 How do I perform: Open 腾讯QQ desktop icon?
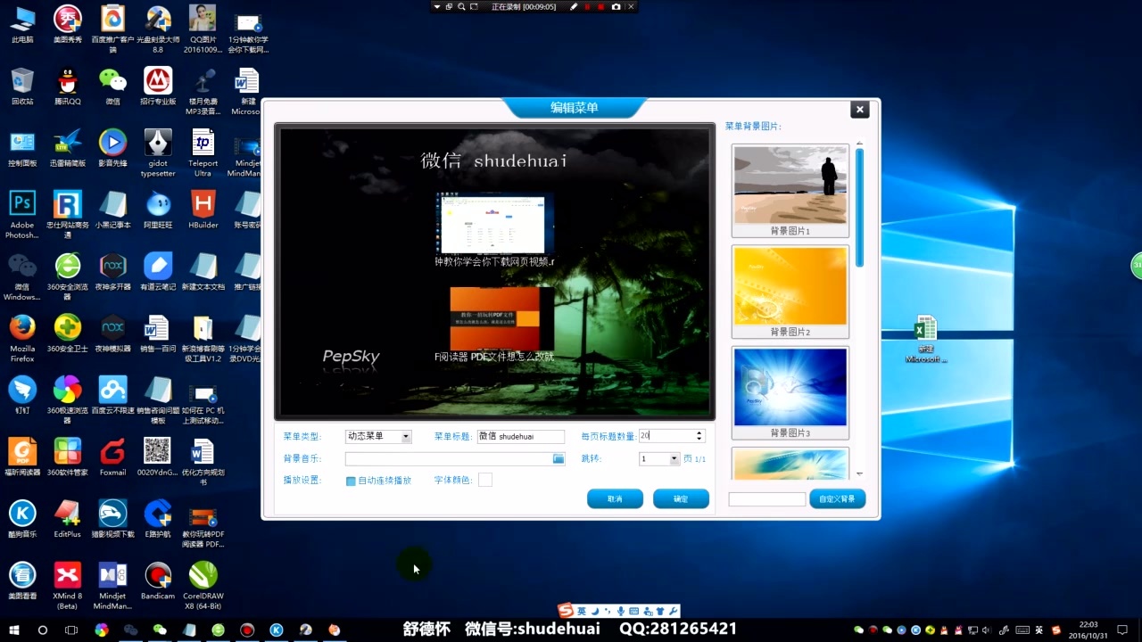click(68, 86)
